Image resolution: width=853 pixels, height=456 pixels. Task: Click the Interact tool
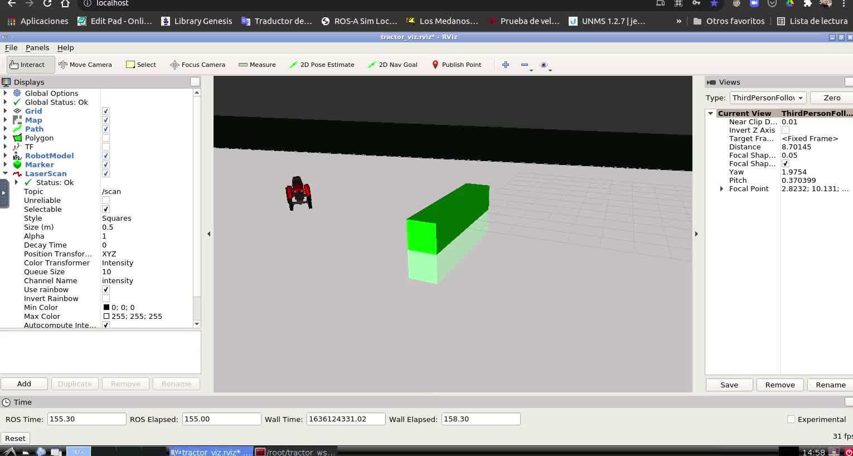(27, 65)
